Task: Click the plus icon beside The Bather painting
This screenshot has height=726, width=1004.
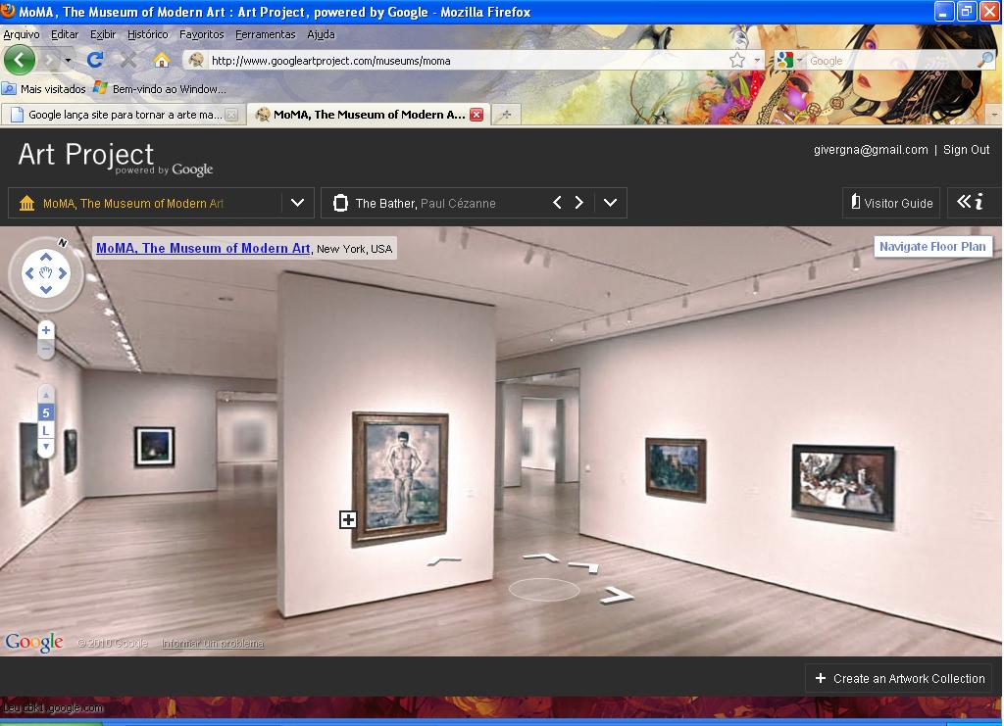Action: click(348, 520)
